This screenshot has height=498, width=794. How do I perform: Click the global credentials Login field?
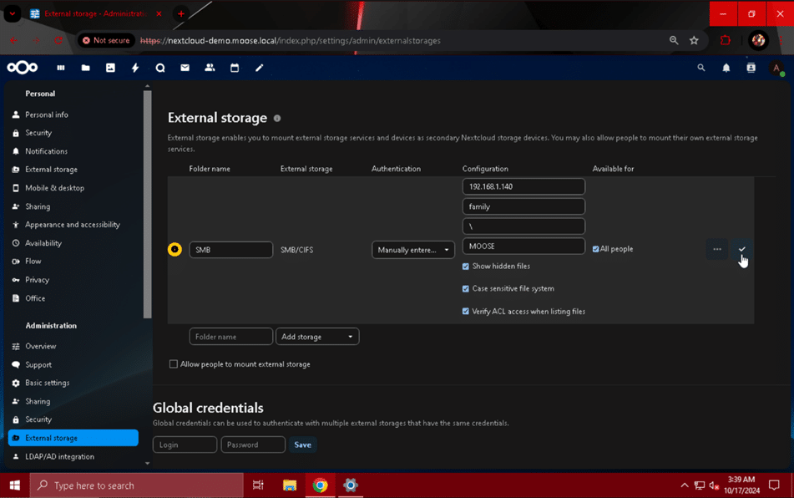(x=185, y=445)
